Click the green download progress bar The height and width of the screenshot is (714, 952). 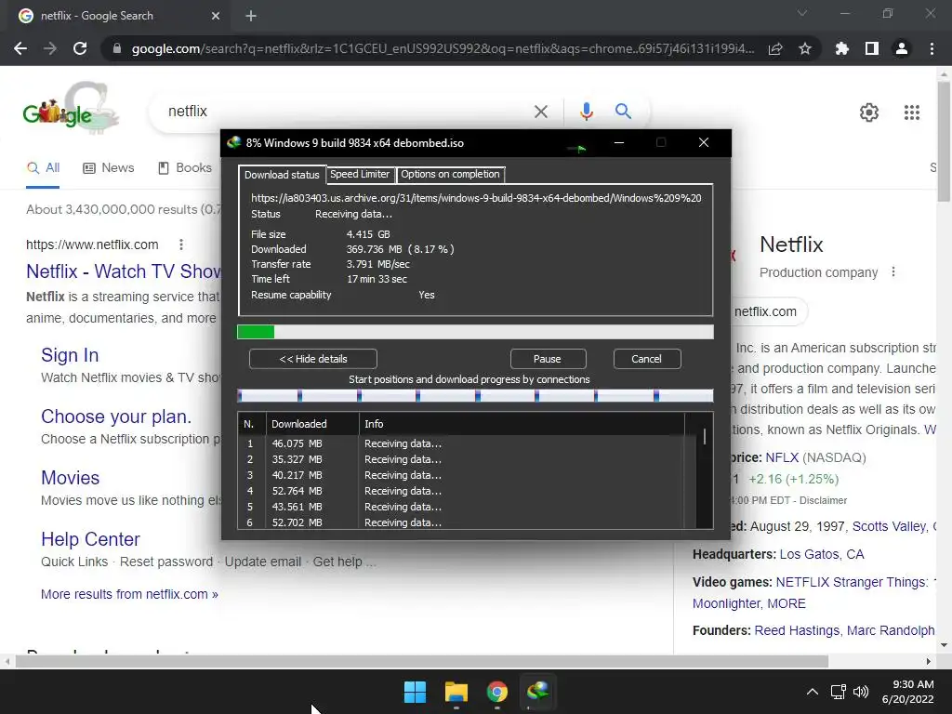pos(475,332)
